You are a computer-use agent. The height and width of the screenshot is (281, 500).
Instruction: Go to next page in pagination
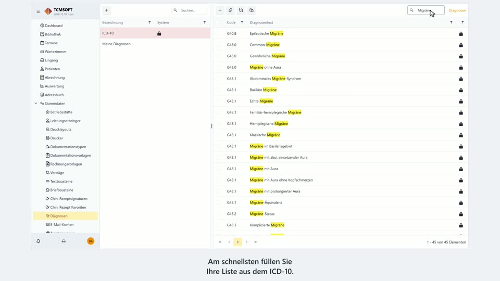246,242
